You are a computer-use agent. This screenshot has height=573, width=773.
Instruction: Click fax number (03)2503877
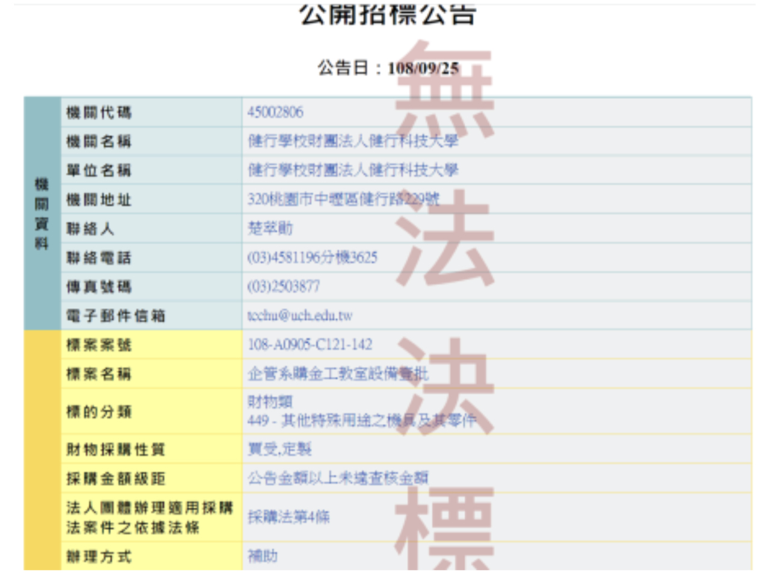coord(284,287)
